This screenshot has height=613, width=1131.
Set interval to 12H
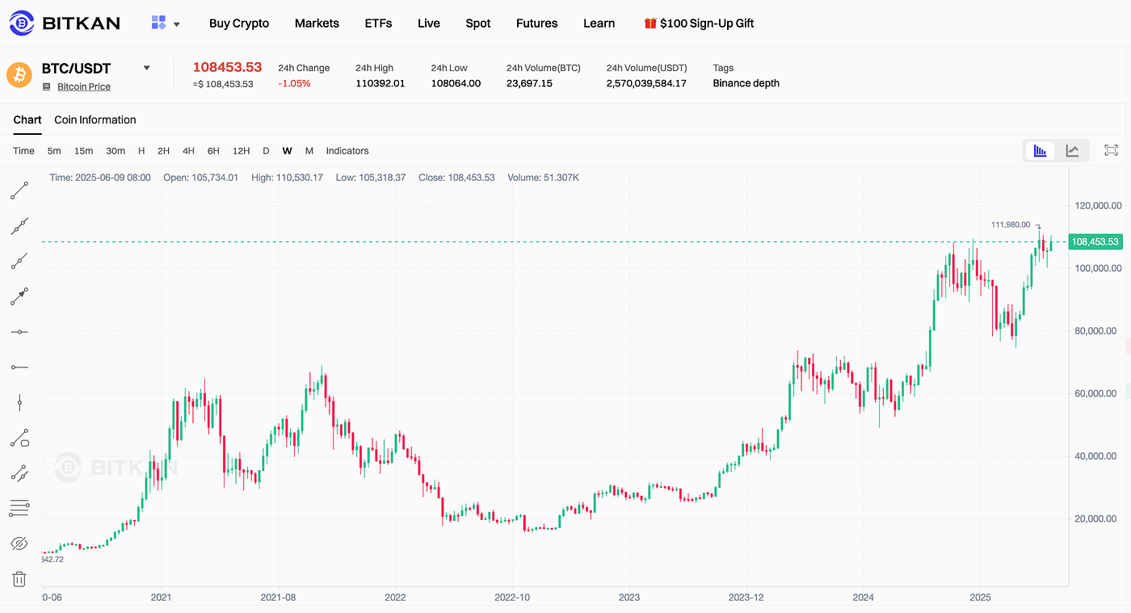[x=241, y=151]
